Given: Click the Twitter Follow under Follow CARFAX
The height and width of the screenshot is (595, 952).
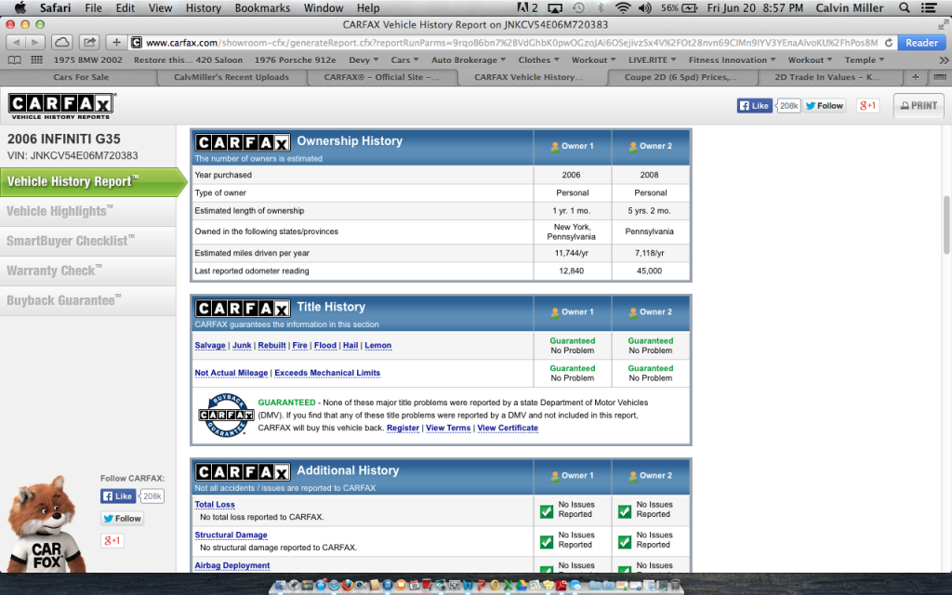Looking at the screenshot, I should [x=122, y=519].
